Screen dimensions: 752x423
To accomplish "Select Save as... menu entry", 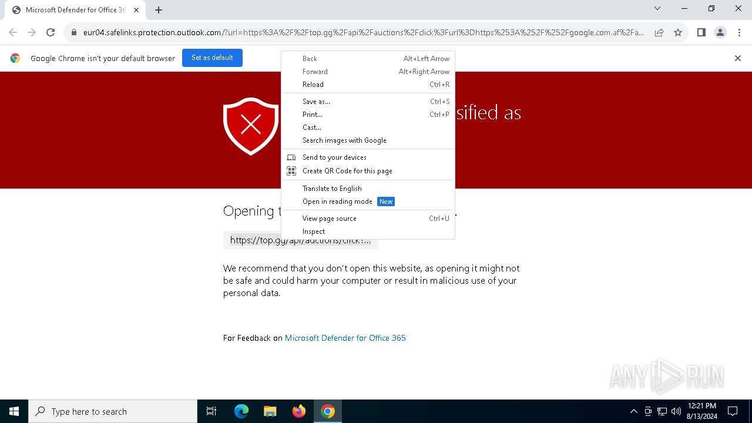I will tap(368, 102).
